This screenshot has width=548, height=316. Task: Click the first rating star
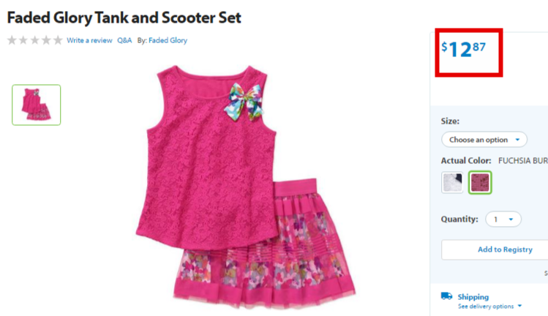click(x=12, y=40)
